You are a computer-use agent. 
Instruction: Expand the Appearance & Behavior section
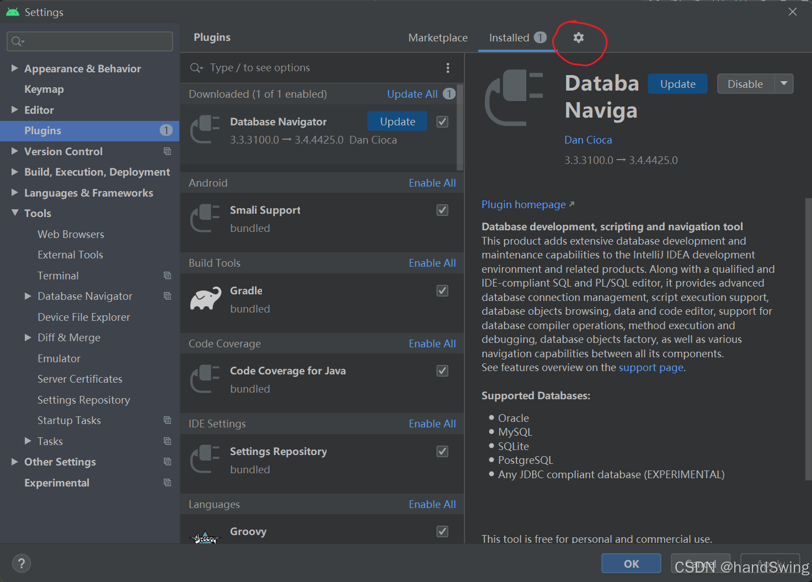click(x=15, y=68)
